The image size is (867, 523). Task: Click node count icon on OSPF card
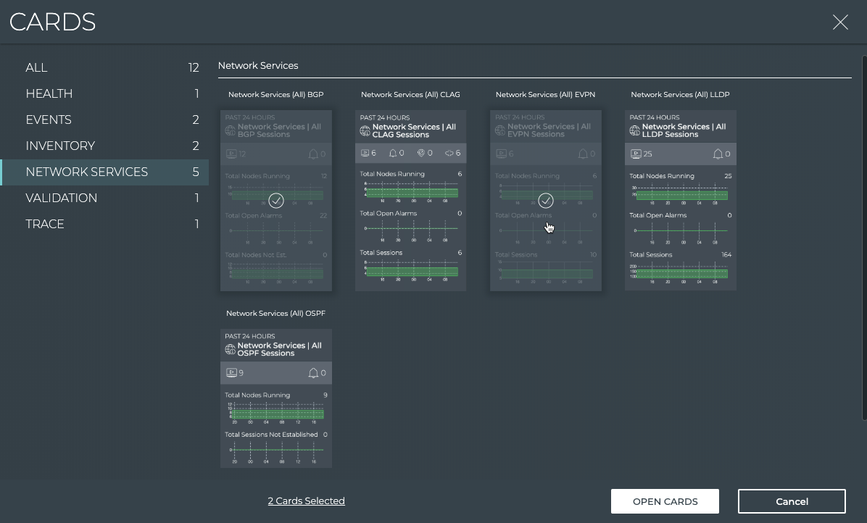tap(231, 373)
